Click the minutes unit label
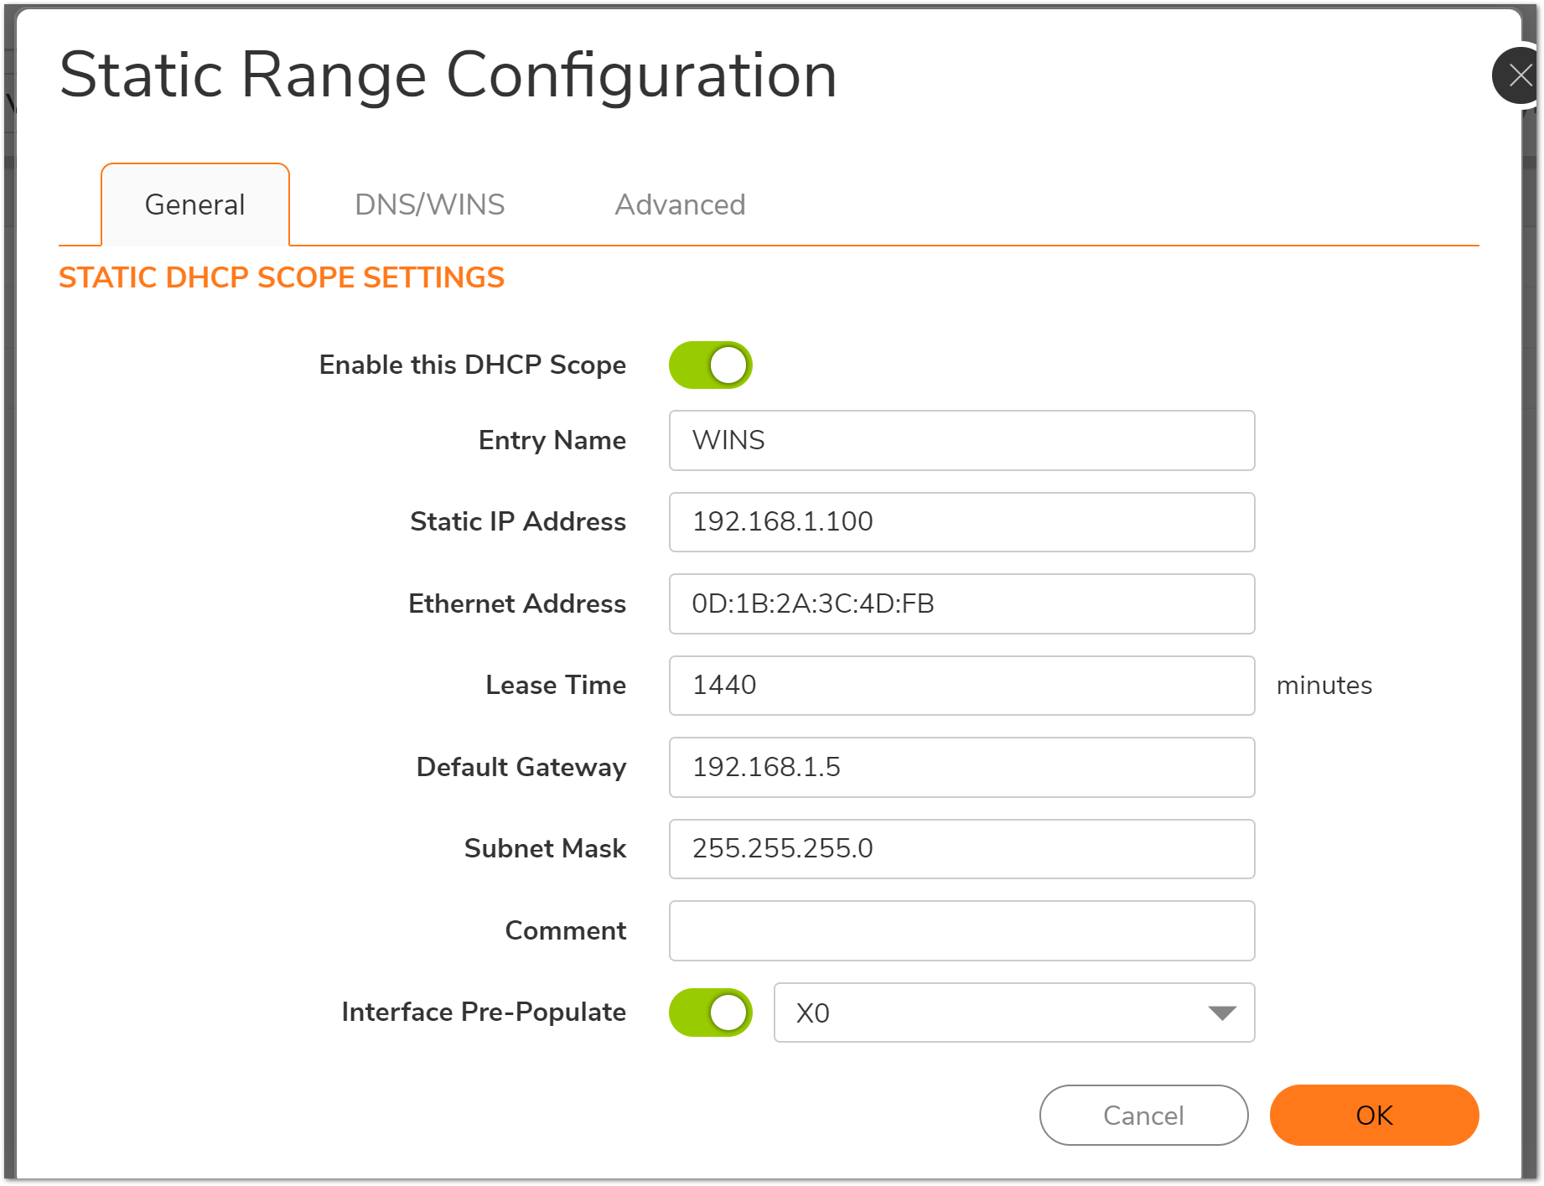Screen dimensions: 1544x1186 [x=1324, y=686]
